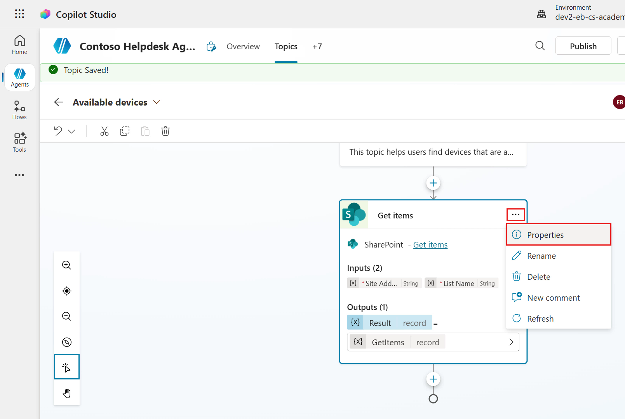Click the zoom out canvas icon
The image size is (625, 419).
click(x=67, y=316)
